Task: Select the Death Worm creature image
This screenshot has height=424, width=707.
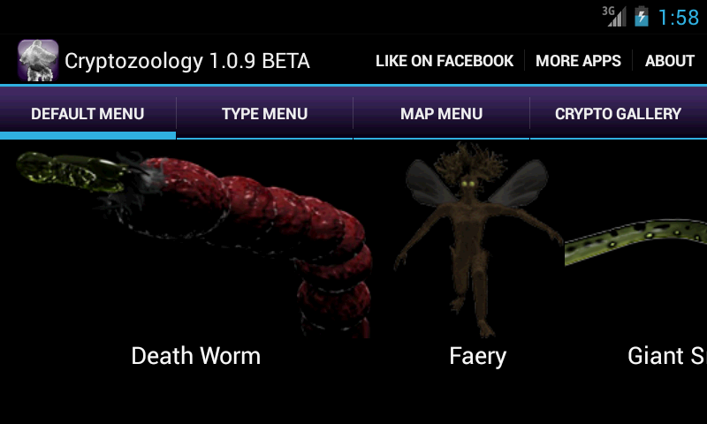Action: (194, 245)
